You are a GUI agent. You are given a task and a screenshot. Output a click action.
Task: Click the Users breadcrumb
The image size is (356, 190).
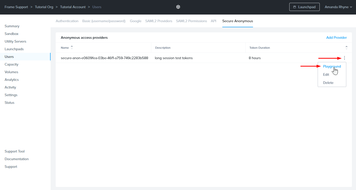coord(97,7)
